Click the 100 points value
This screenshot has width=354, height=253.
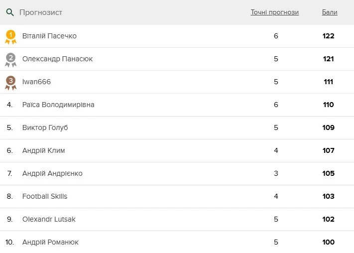pos(328,242)
